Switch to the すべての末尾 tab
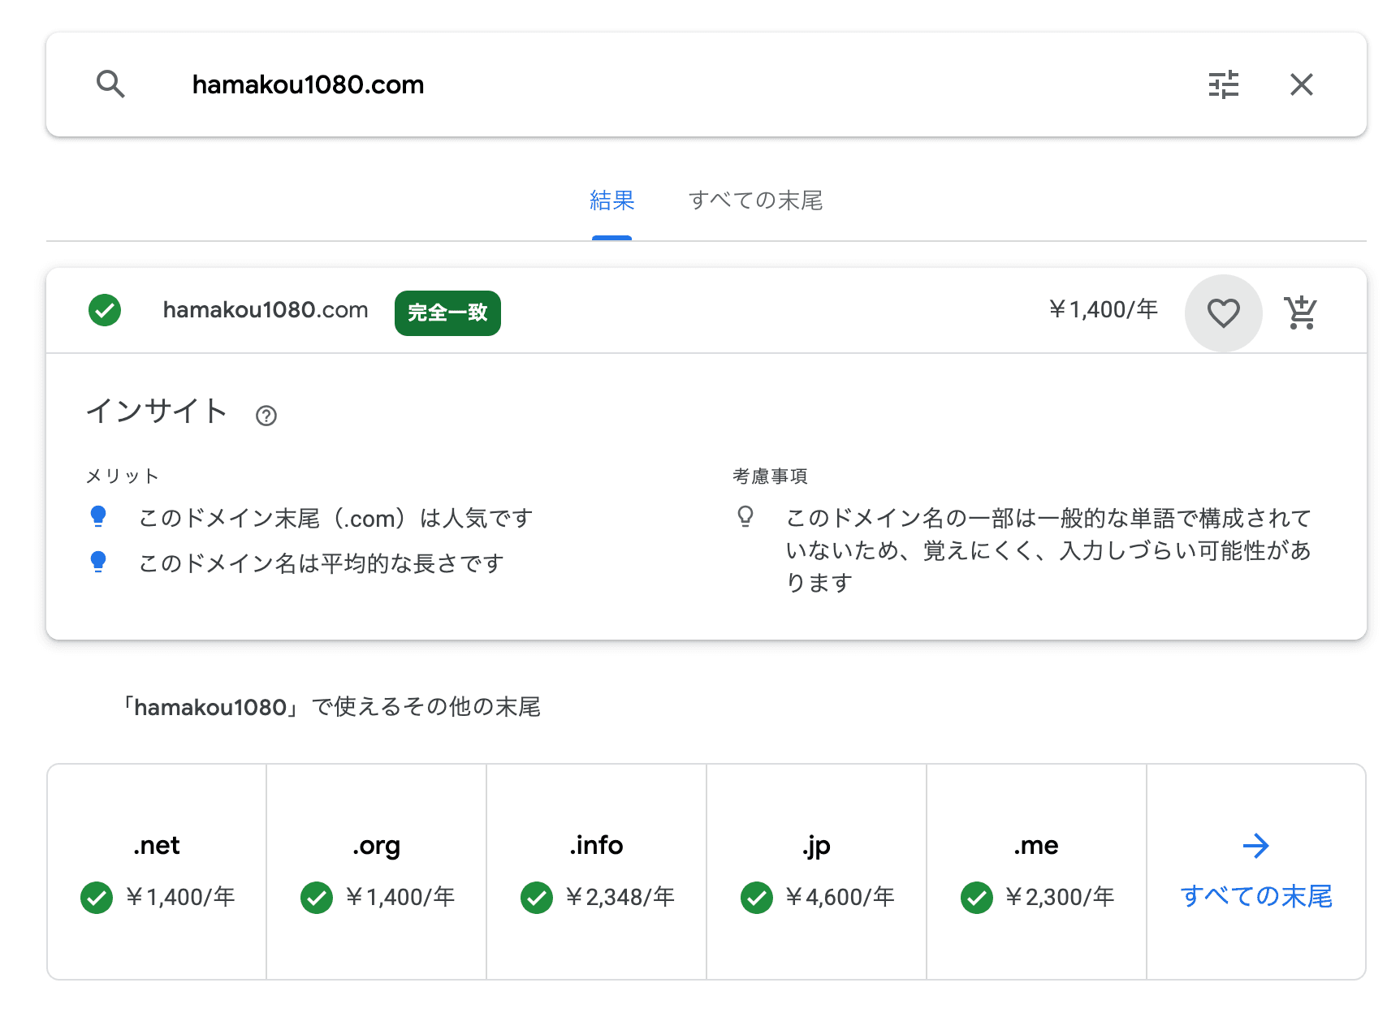Screen dimensions: 1400x1013 click(755, 200)
